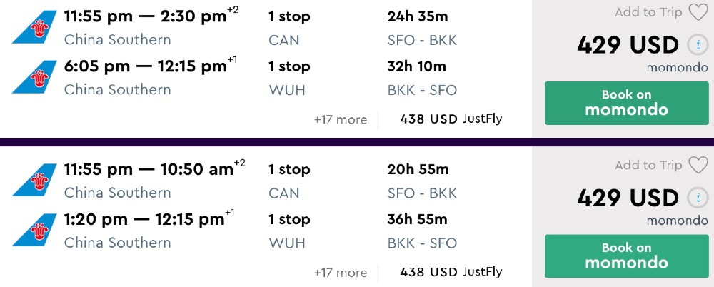
Task: Click heart icon on second flight result
Action: click(x=698, y=166)
